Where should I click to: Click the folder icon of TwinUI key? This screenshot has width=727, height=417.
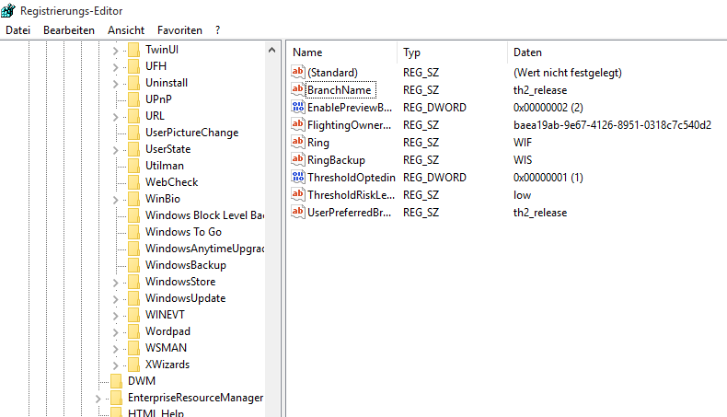(133, 50)
